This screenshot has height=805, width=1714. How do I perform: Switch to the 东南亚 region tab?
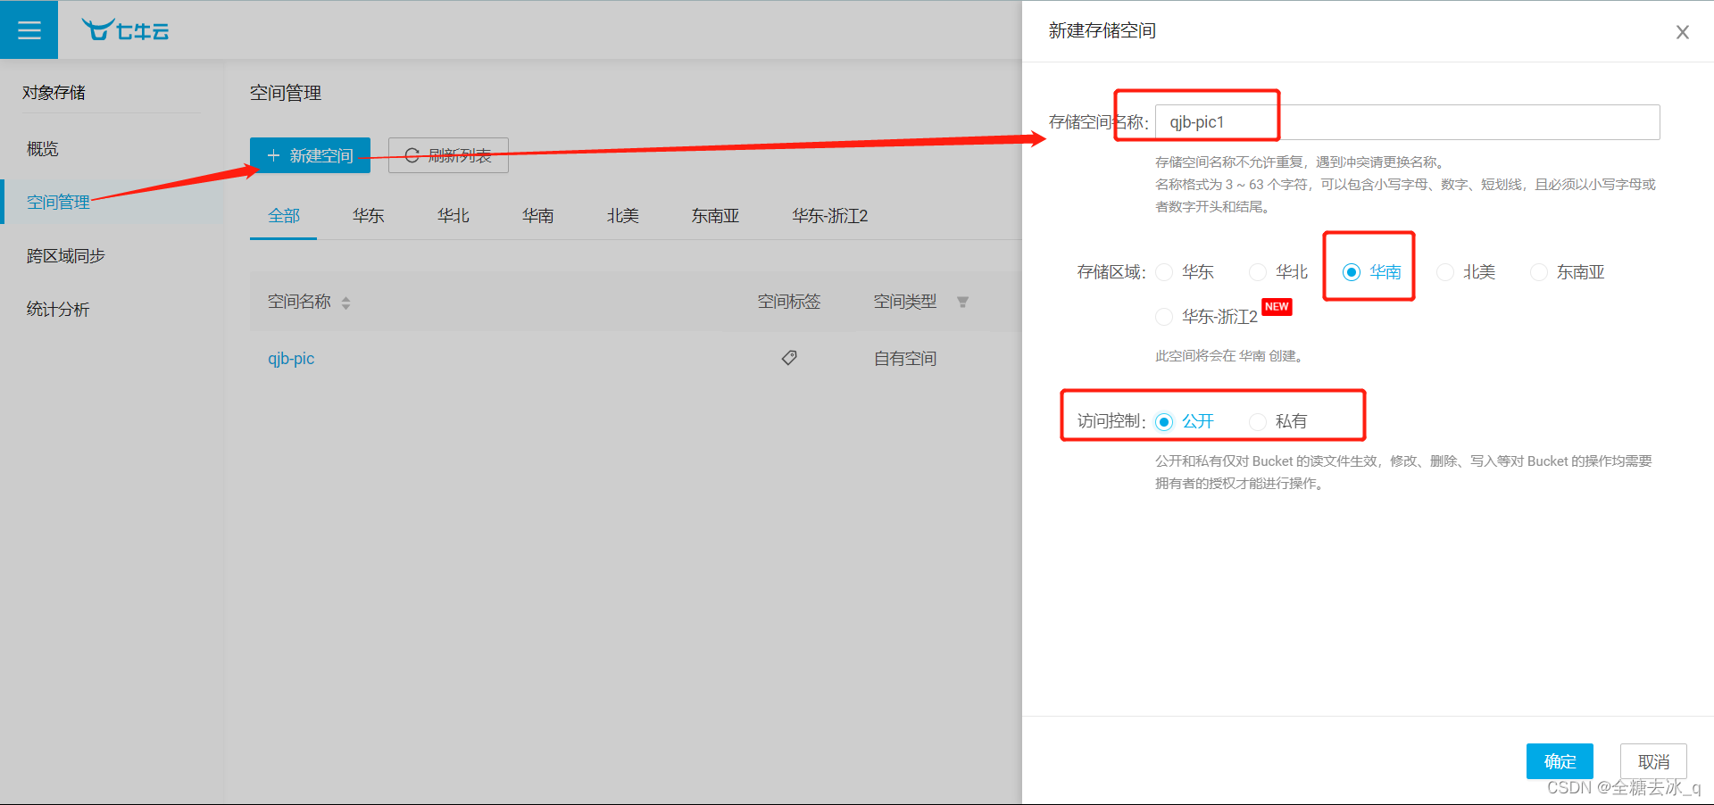pos(716,216)
